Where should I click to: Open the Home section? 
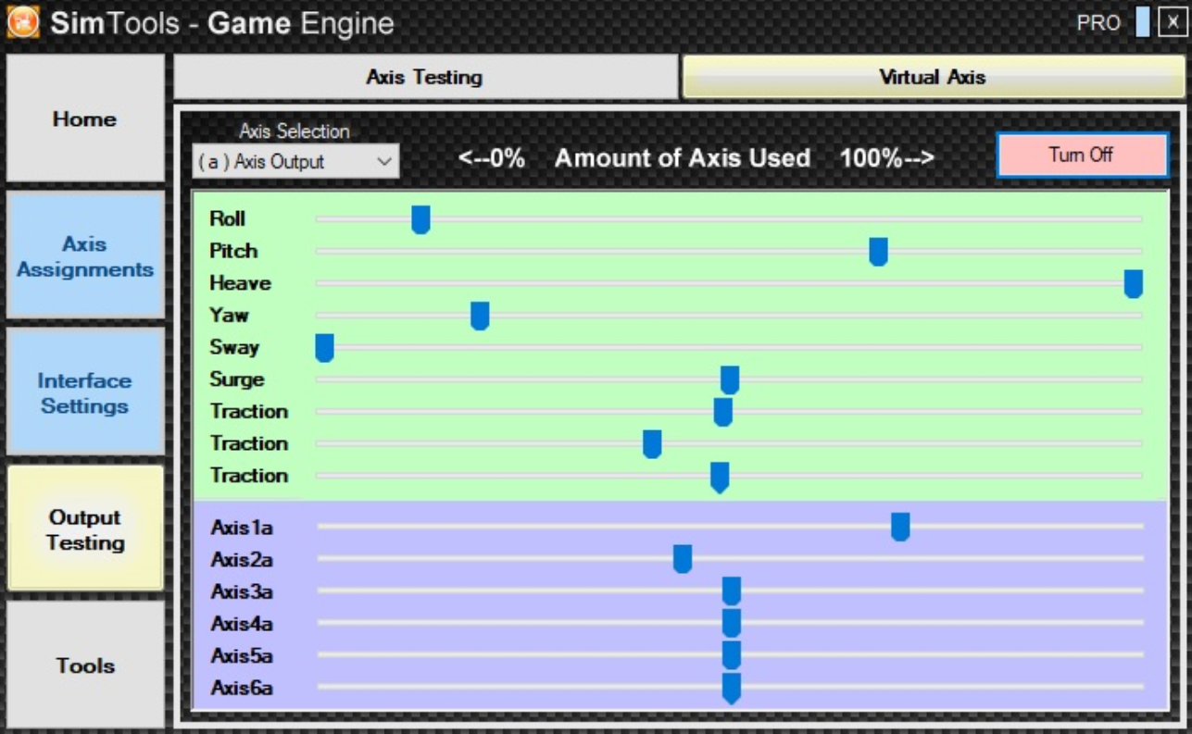85,118
